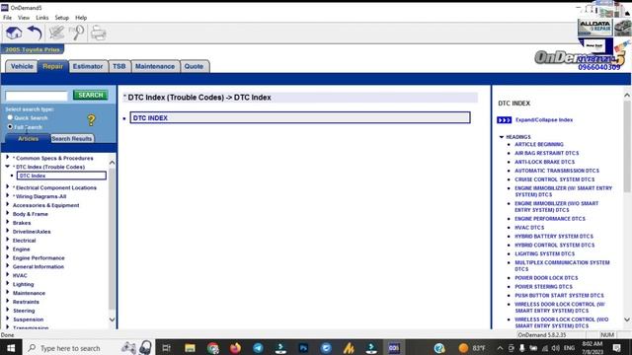Open File Explorer from the taskbar
The image size is (632, 355).
pyautogui.click(x=190, y=348)
